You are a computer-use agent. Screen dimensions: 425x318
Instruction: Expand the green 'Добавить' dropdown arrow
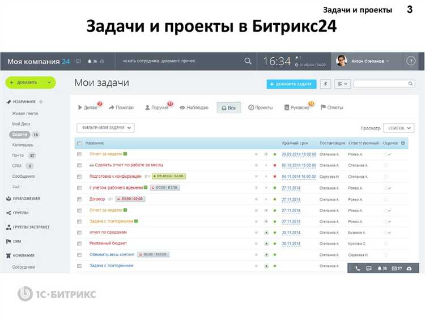click(x=49, y=83)
